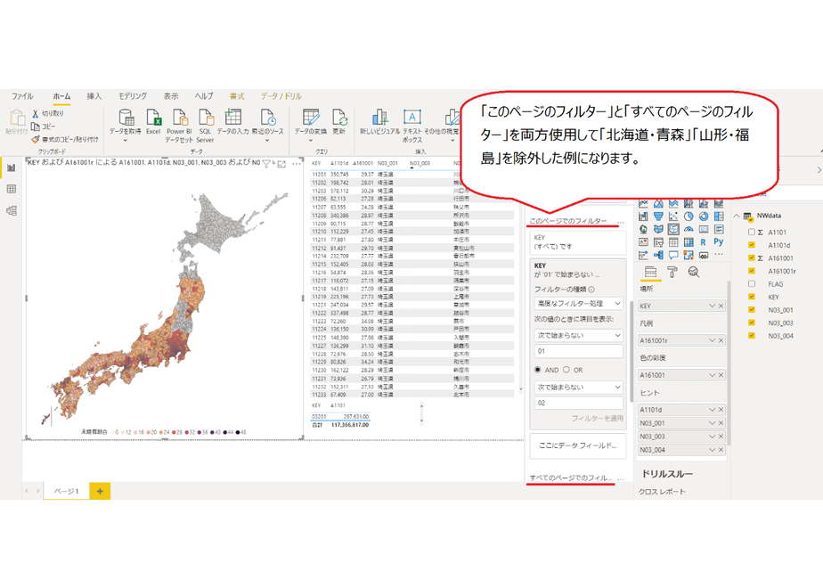The height and width of the screenshot is (588, 823).
Task: Add a new page with plus button
Action: tap(100, 492)
